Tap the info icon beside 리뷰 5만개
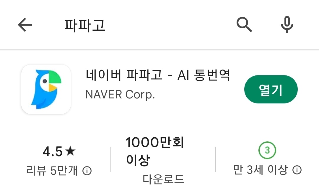Viewport: 319px width, 193px height. pyautogui.click(x=87, y=171)
